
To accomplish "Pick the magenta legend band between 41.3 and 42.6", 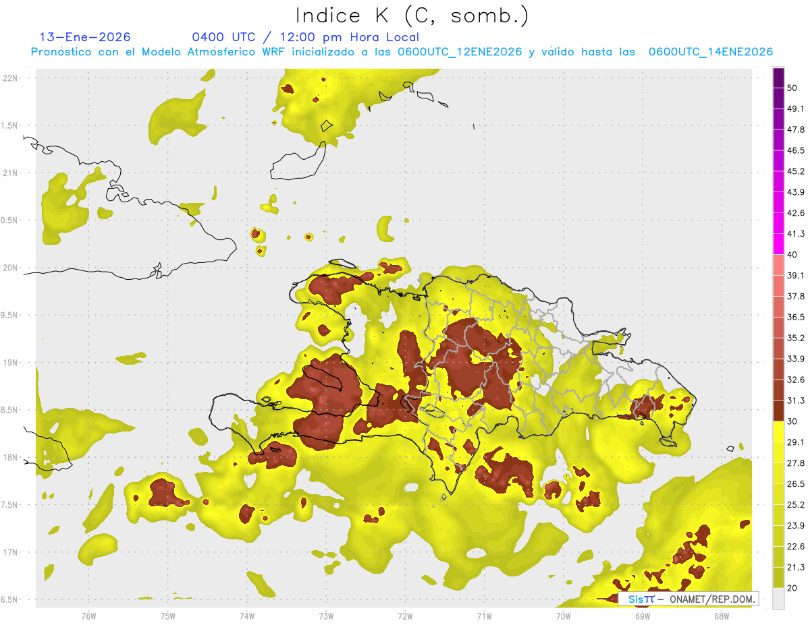I will 778,223.
